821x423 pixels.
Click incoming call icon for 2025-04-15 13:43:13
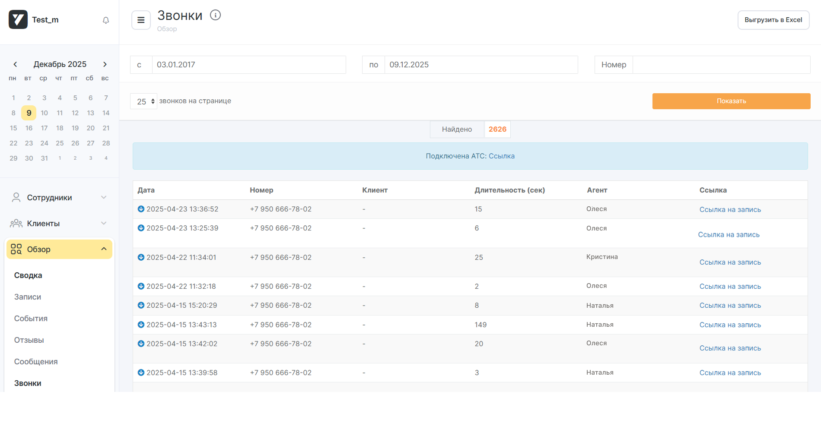141,325
